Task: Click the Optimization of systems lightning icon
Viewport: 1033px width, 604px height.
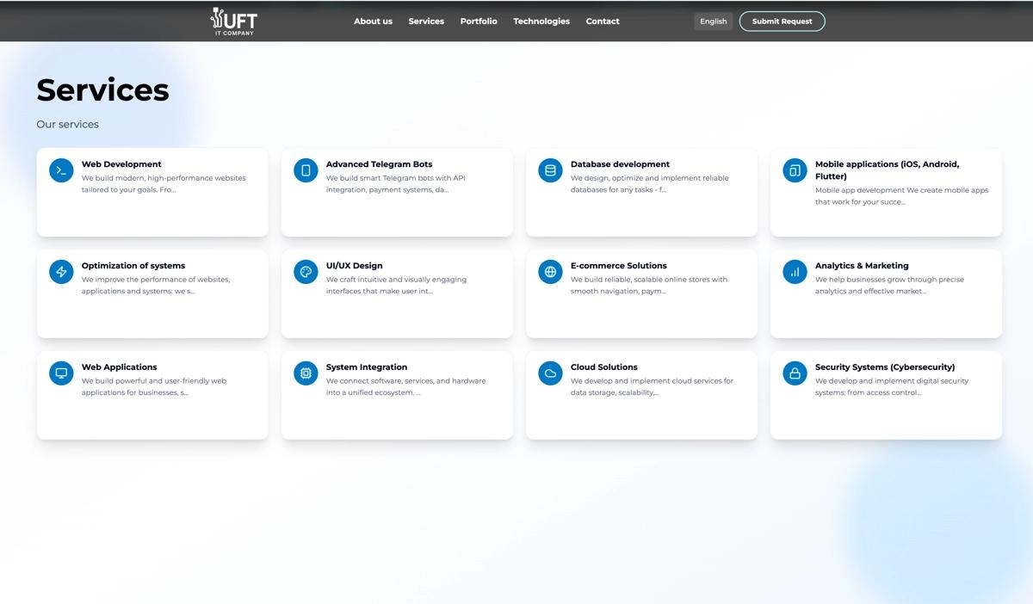Action: 61,272
